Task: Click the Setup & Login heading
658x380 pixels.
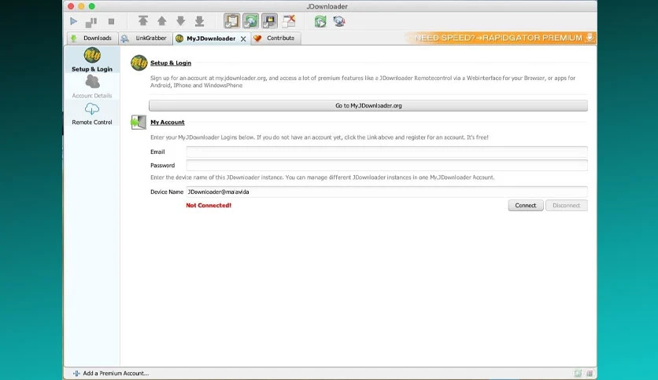Action: pyautogui.click(x=171, y=63)
